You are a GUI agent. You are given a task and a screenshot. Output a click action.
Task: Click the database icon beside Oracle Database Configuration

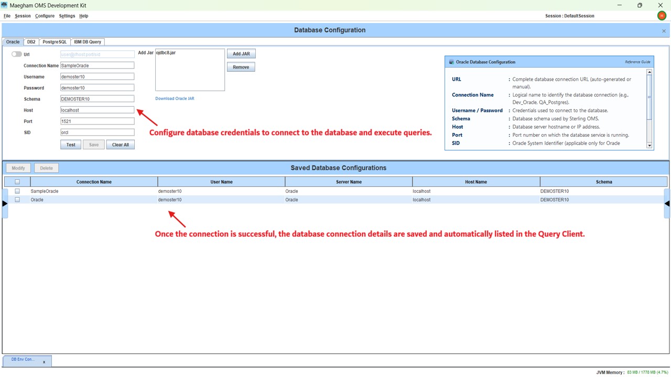pos(451,62)
